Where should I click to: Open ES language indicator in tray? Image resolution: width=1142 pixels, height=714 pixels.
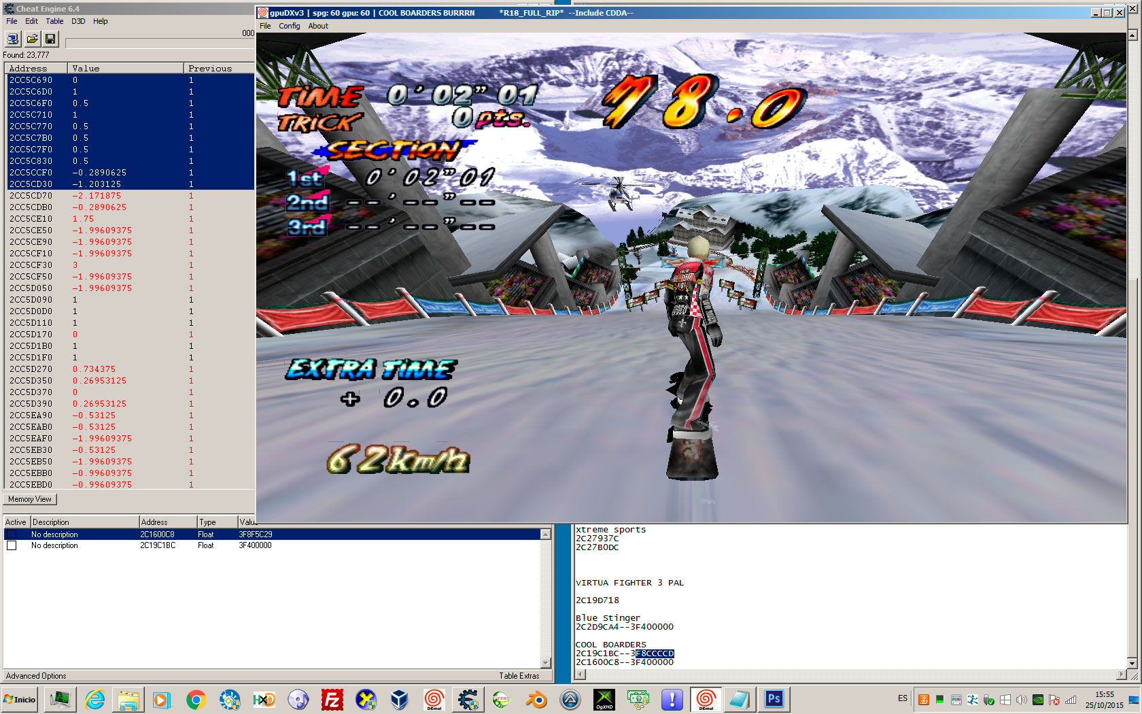tap(903, 698)
